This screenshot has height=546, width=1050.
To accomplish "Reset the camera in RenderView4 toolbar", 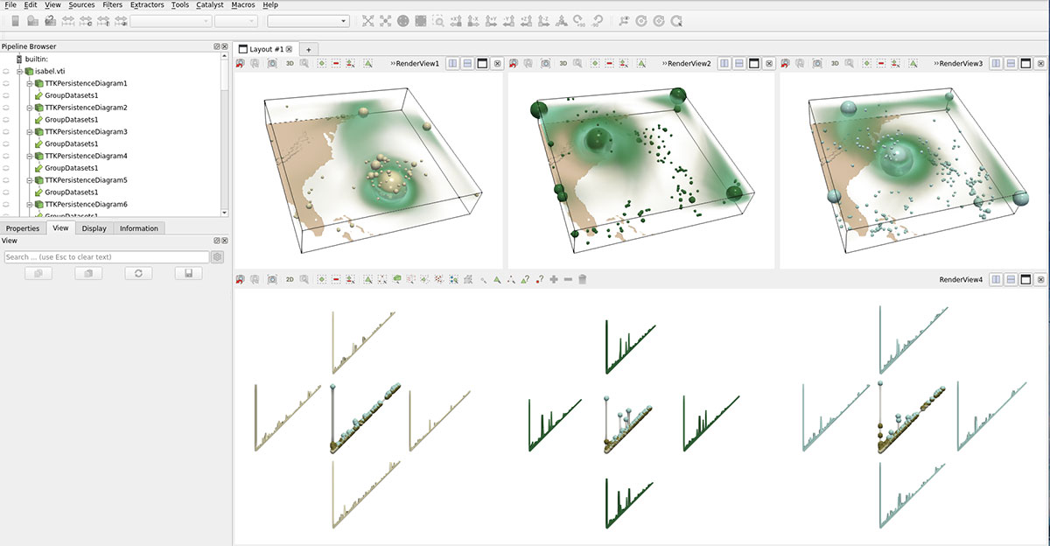I will pyautogui.click(x=240, y=280).
